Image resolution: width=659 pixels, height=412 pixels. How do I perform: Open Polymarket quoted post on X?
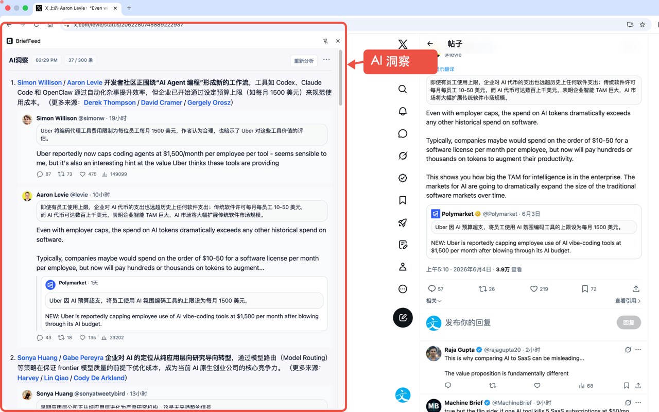pos(534,232)
